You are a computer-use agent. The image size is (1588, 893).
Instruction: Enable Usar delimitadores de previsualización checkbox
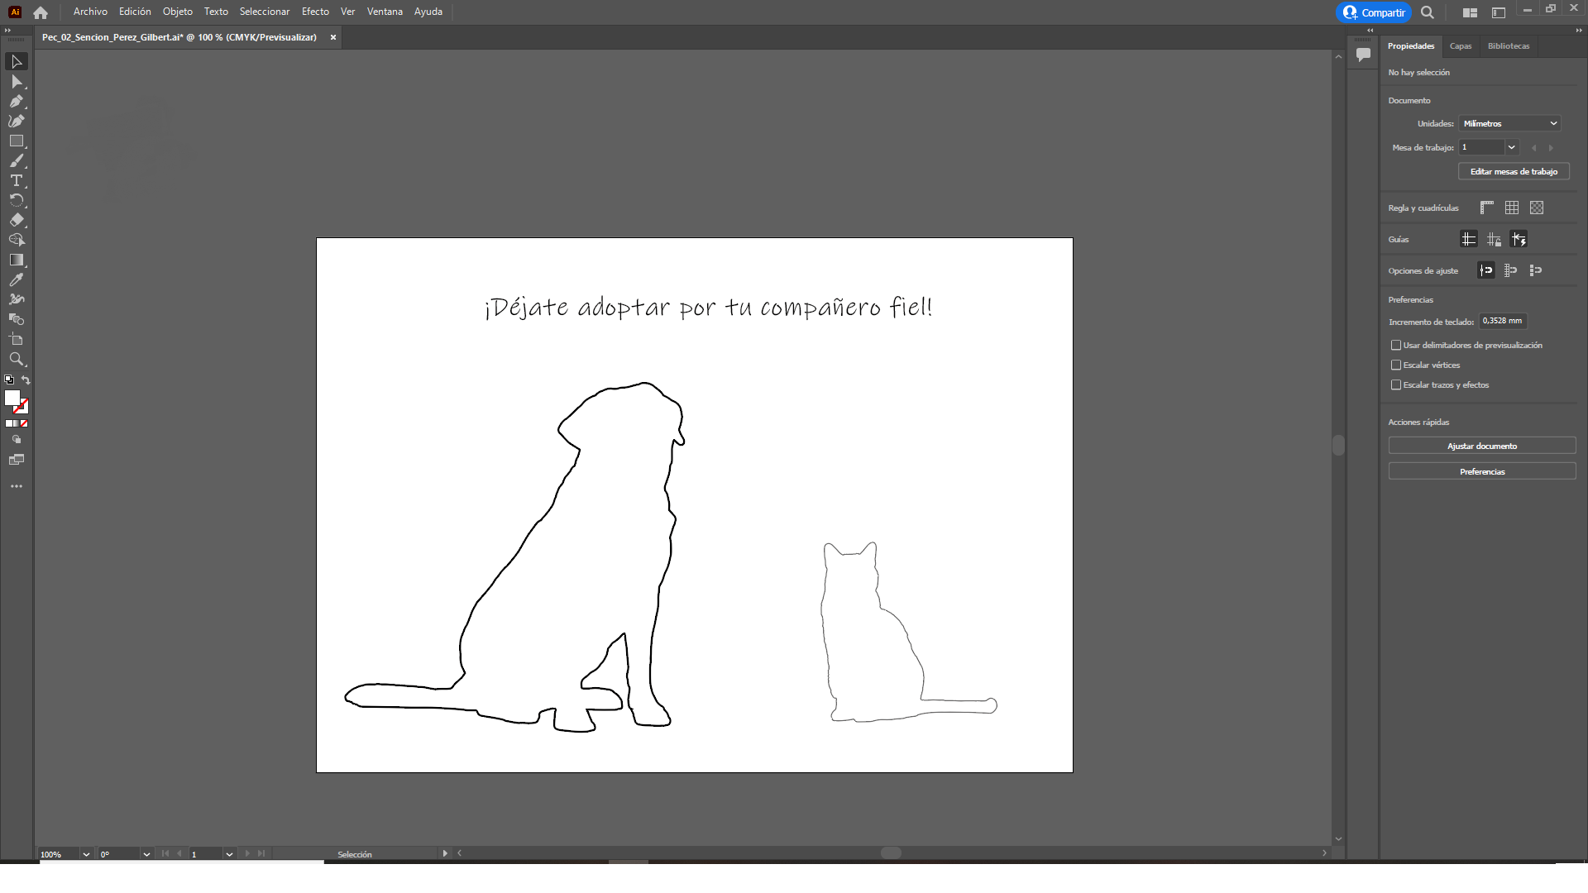pos(1396,345)
